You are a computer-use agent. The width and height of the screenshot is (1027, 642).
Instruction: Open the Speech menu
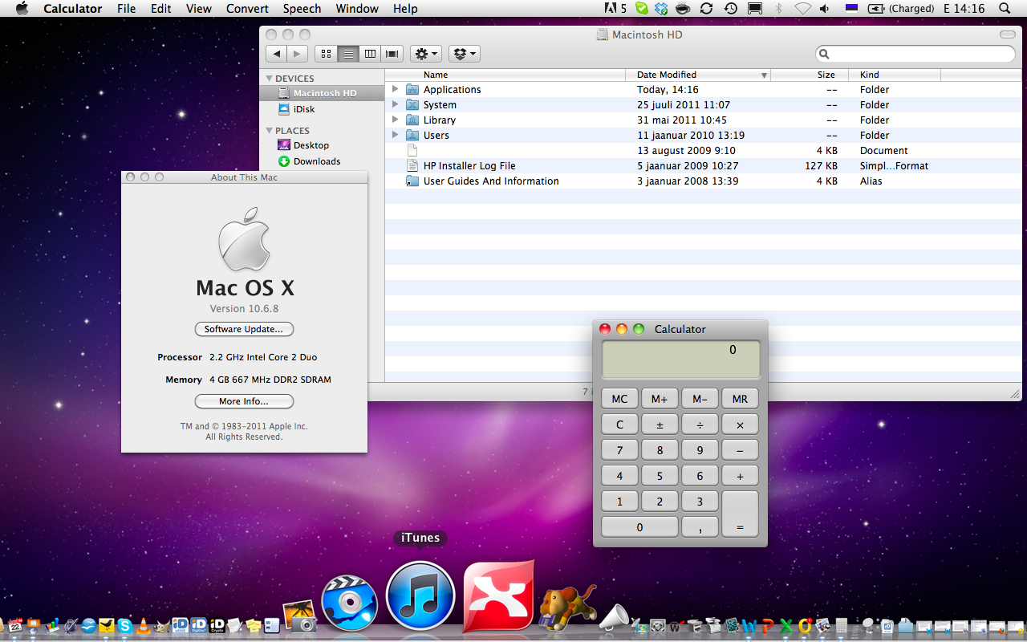click(302, 9)
